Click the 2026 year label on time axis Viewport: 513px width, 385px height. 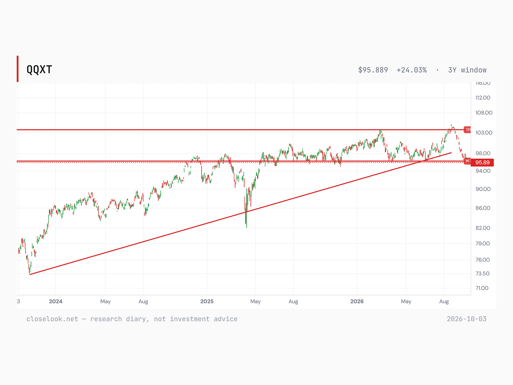click(x=357, y=301)
